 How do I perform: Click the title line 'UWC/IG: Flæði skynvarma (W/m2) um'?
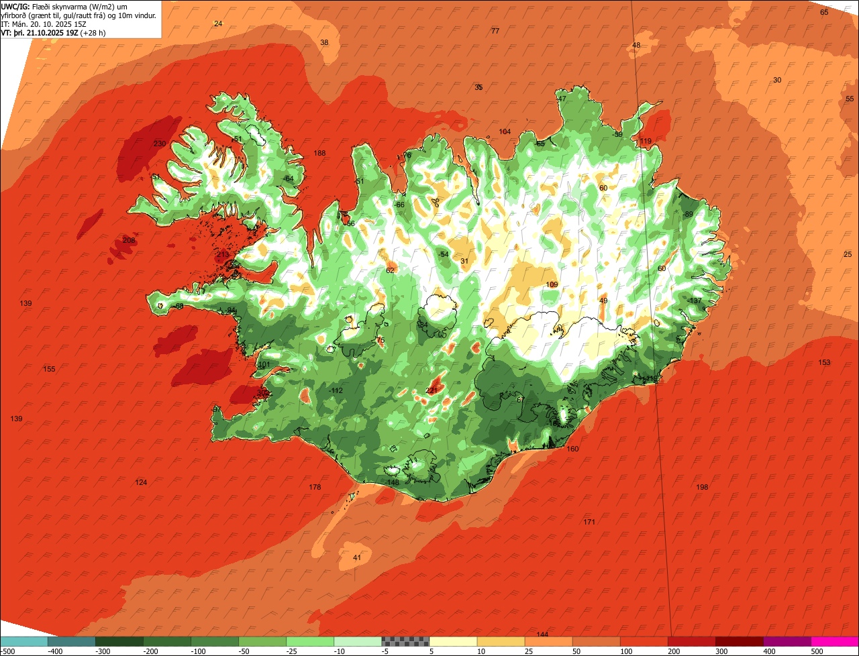point(64,6)
